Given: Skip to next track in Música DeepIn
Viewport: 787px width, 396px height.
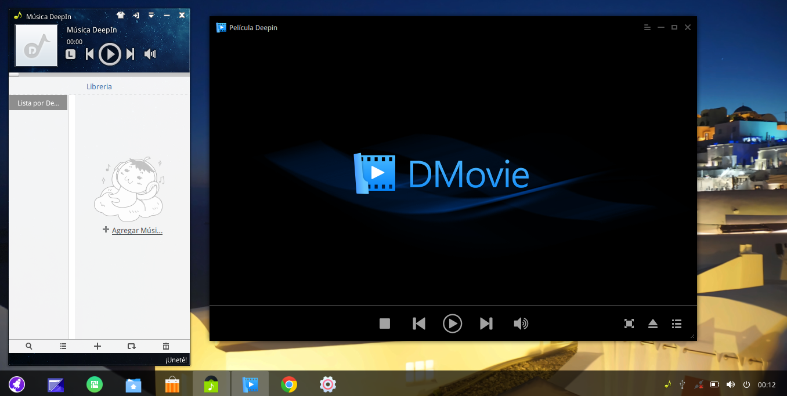Looking at the screenshot, I should (130, 54).
